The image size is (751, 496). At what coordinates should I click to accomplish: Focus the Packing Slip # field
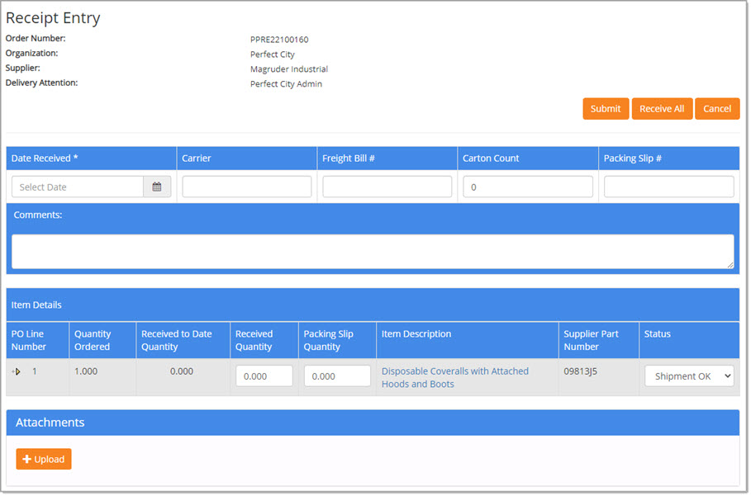point(668,187)
